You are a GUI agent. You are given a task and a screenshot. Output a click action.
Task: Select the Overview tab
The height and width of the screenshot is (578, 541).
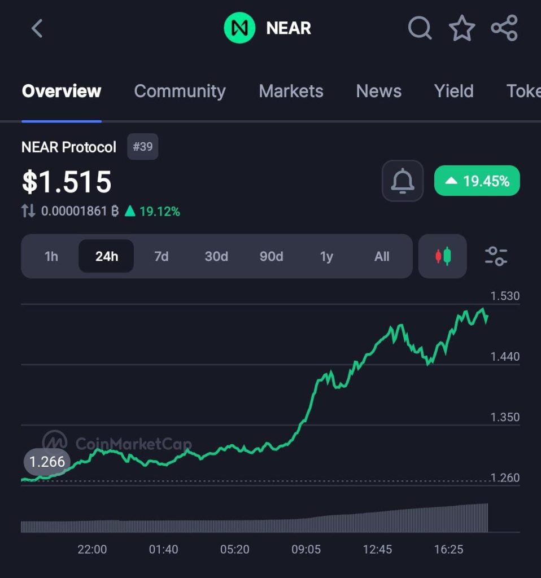(61, 91)
